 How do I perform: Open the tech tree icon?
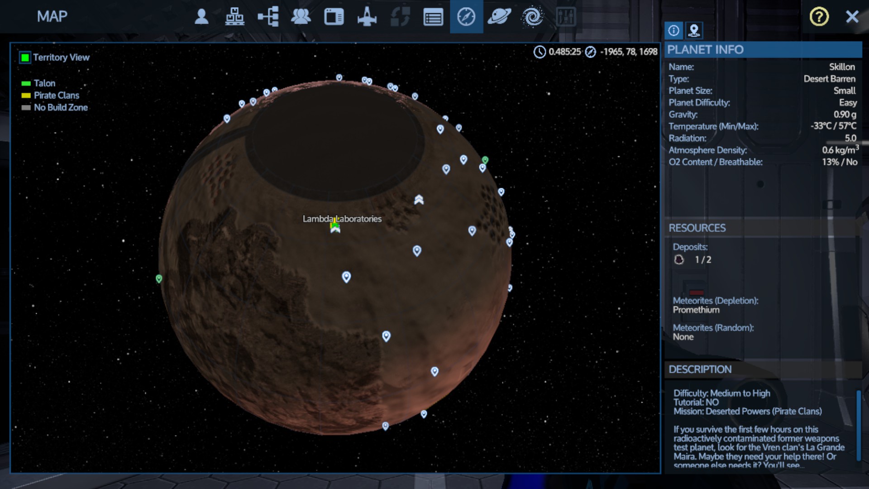[x=268, y=17]
